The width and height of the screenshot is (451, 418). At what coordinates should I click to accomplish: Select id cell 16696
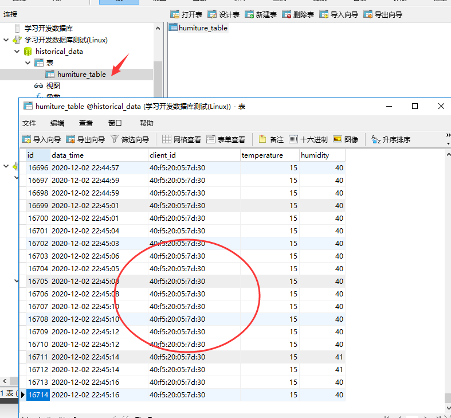point(38,167)
